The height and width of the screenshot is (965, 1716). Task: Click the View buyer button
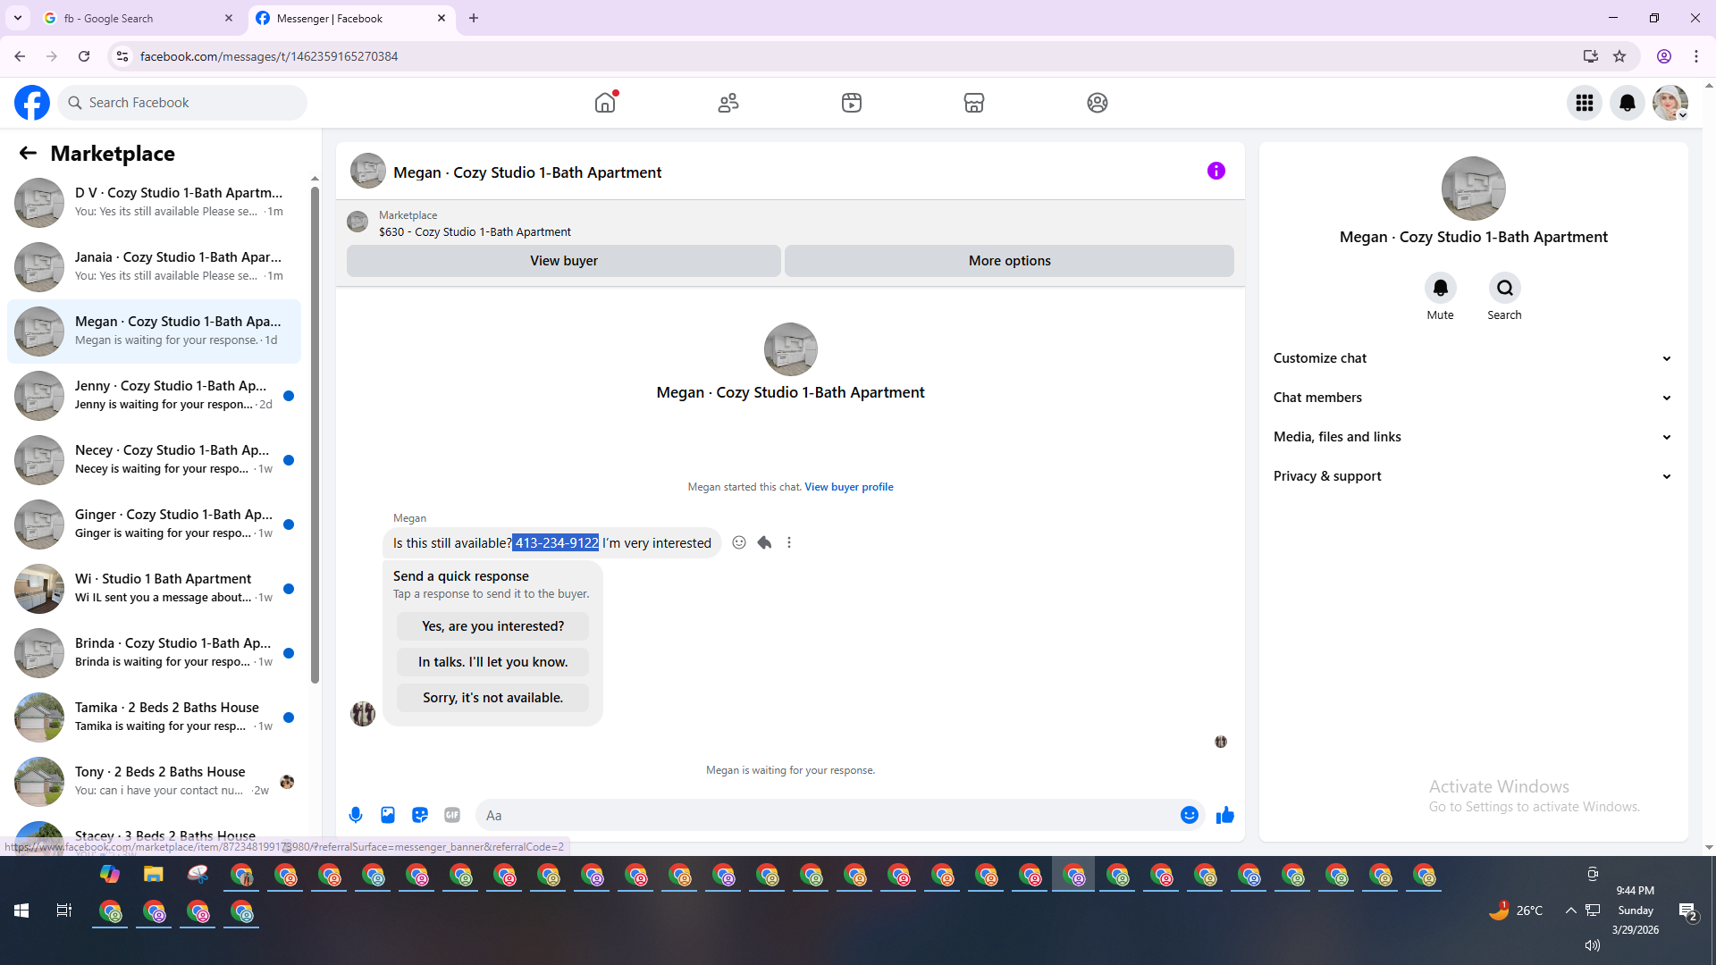(564, 261)
